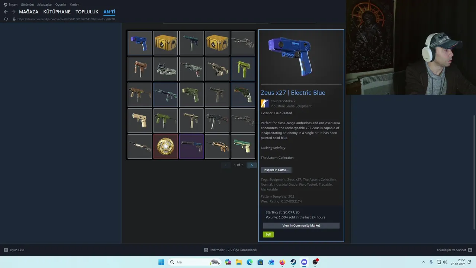The image size is (476, 268).
Task: Open Arkadaşlar ve Sohbet friends icon
Action: (470, 250)
